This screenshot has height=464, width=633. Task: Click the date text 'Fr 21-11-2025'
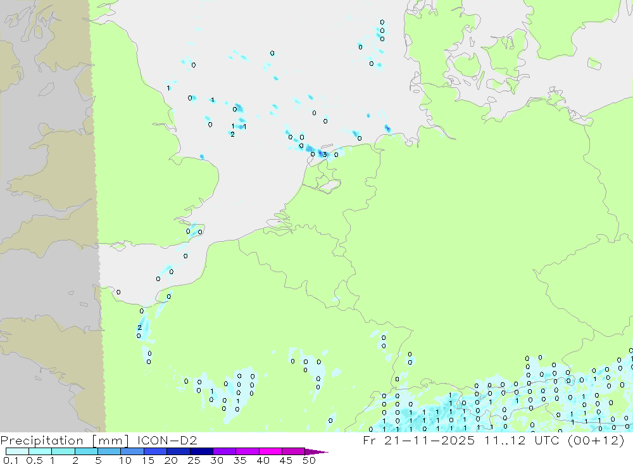(x=418, y=440)
